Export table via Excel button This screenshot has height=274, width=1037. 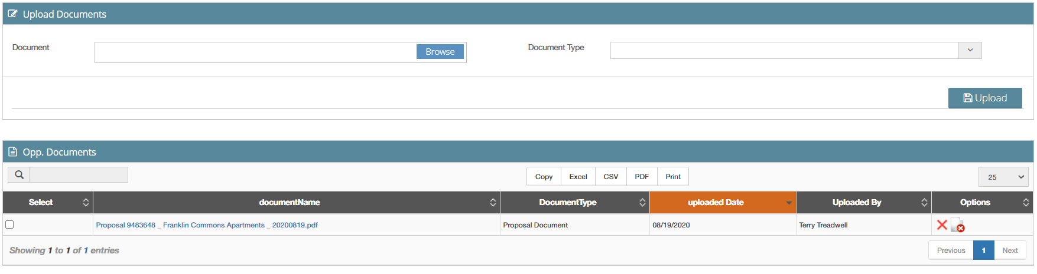(578, 176)
